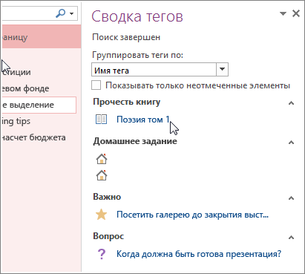Click the Домашнее задание group heading

point(135,141)
